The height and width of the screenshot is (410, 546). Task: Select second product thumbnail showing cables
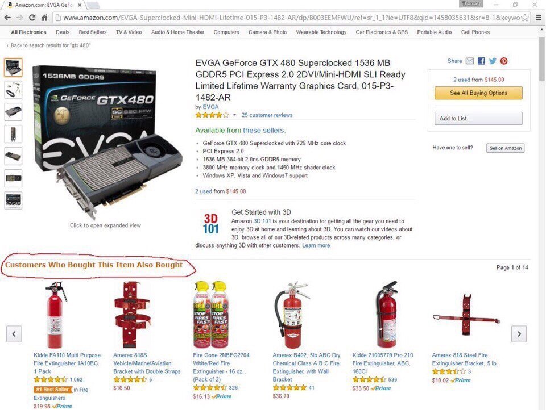point(13,90)
